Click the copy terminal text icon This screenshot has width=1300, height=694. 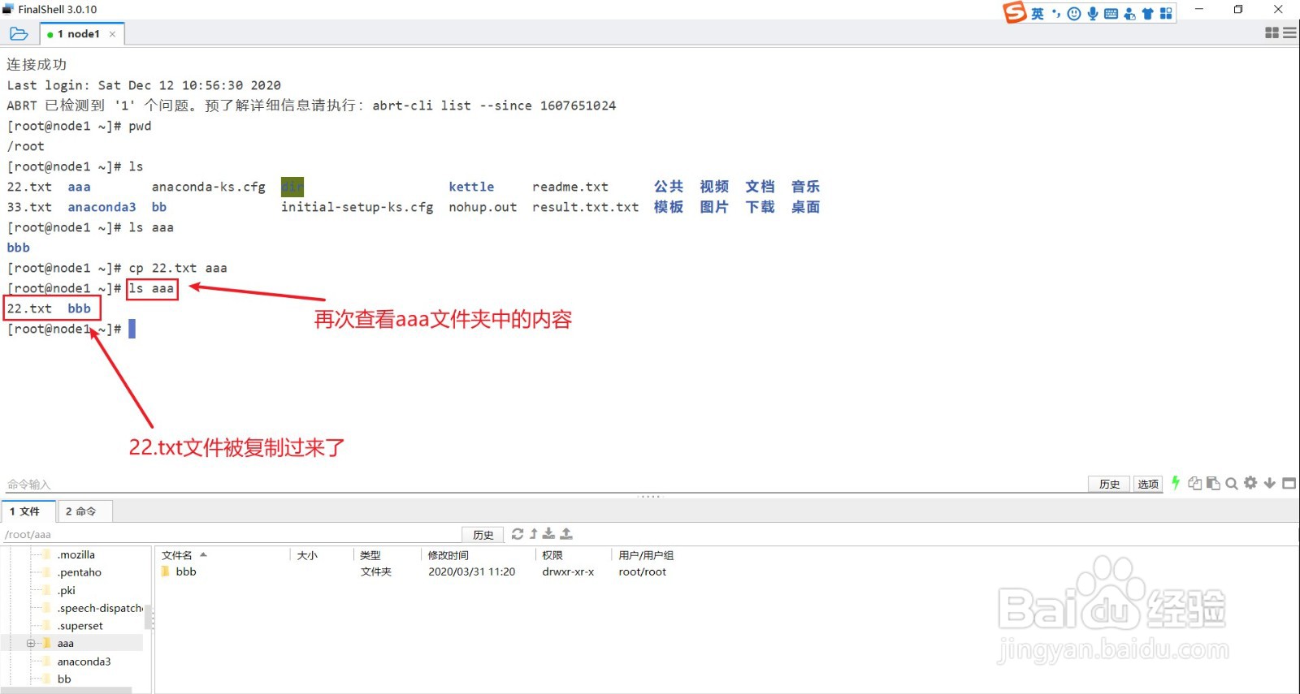point(1195,483)
